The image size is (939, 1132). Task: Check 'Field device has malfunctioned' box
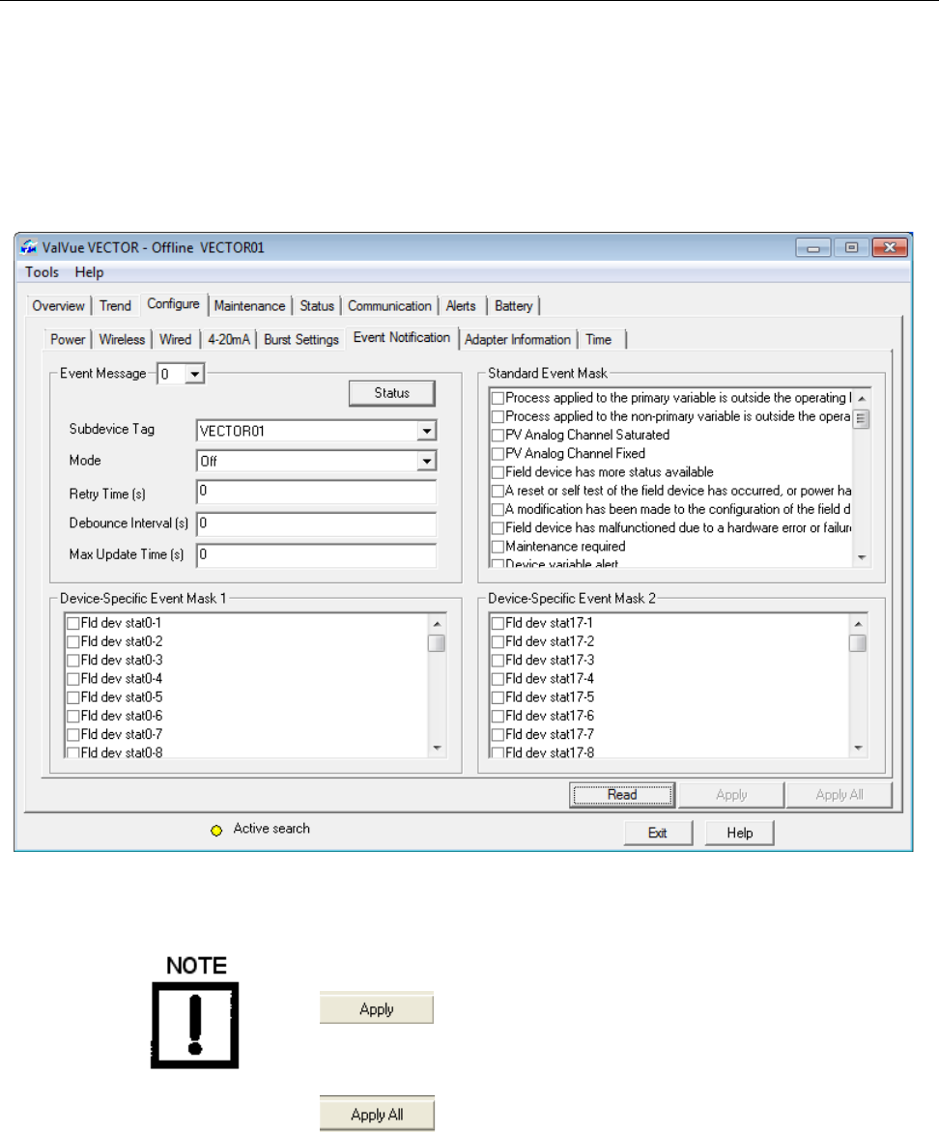[498, 528]
